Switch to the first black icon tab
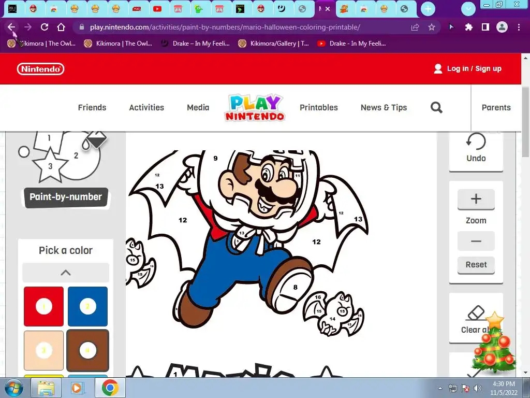This screenshot has width=530, height=398. pyautogui.click(x=12, y=9)
